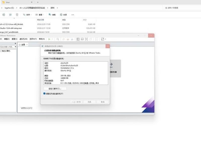Click the unity mode icon in VMware toolbar
The height and width of the screenshot is (151, 201).
pyautogui.click(x=91, y=39)
